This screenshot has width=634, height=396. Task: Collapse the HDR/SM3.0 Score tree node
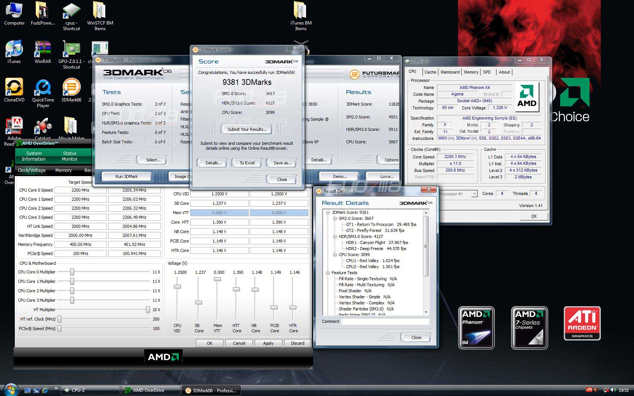(x=335, y=236)
